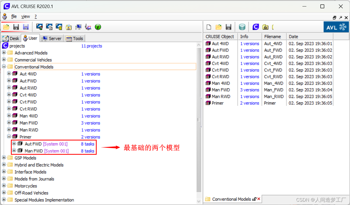Image resolution: width=350 pixels, height=205 pixels.
Task: Click the open-folder icon in left toolbar
Action: (6, 27)
